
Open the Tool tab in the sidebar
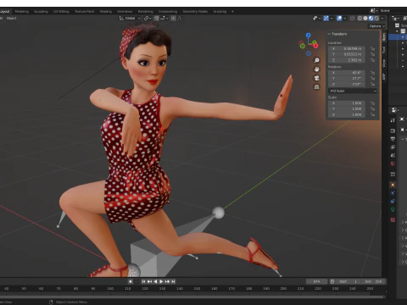(x=384, y=50)
